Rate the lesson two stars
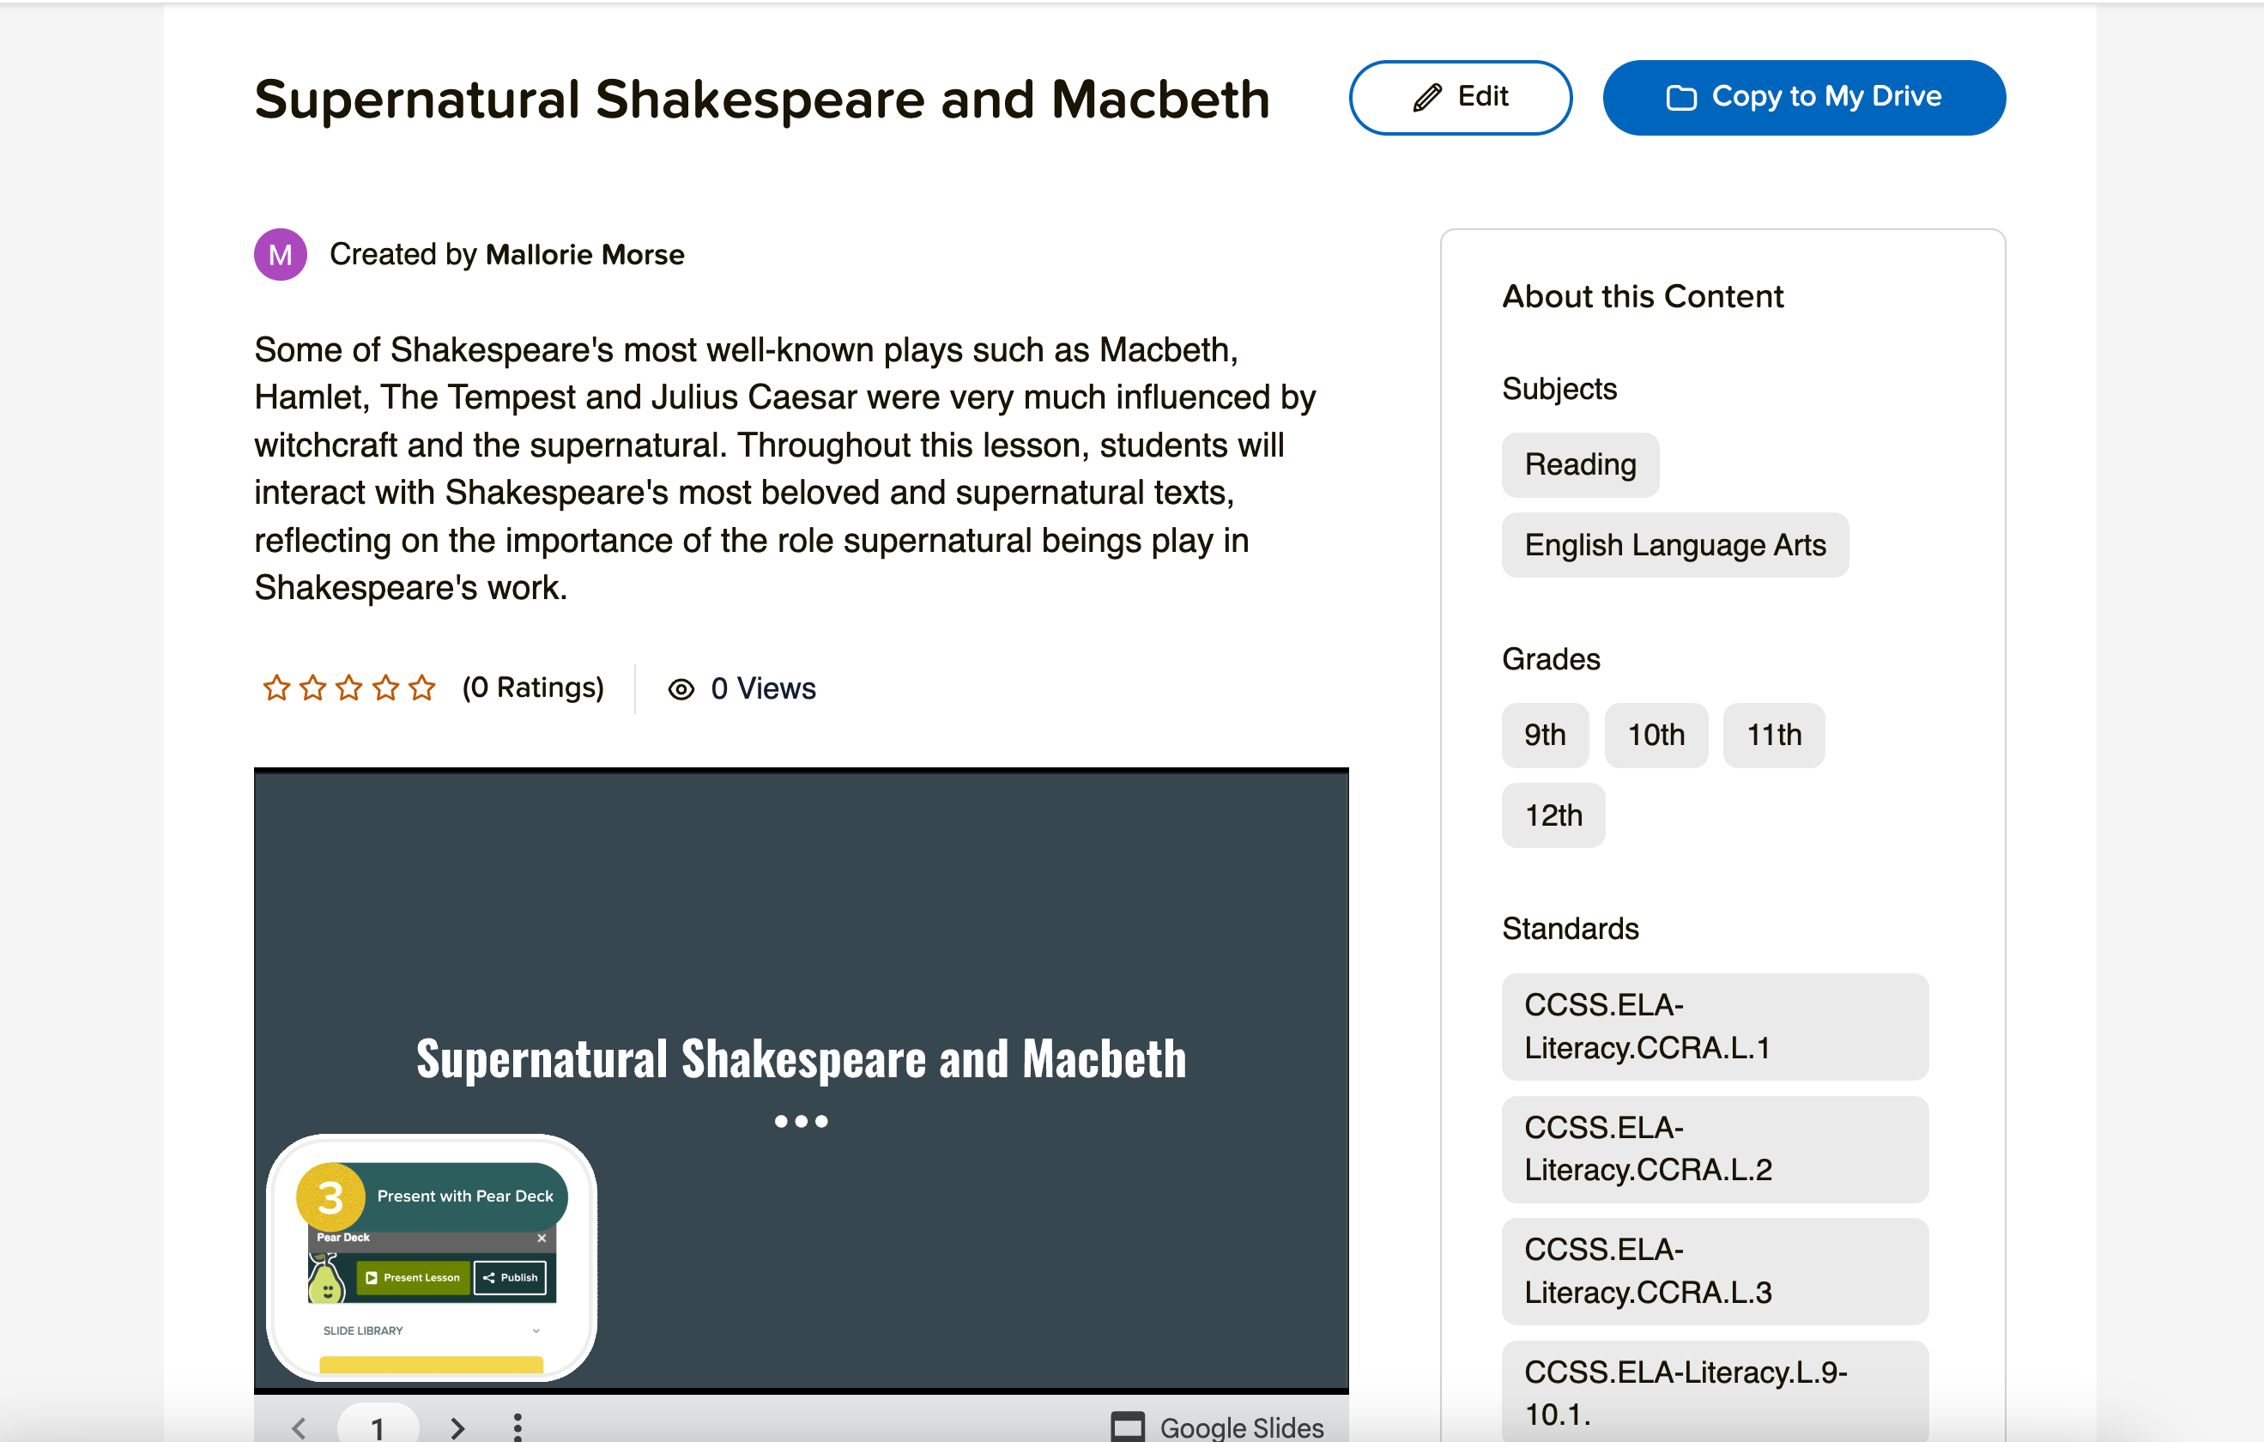Image resolution: width=2264 pixels, height=1442 pixels. tap(313, 688)
